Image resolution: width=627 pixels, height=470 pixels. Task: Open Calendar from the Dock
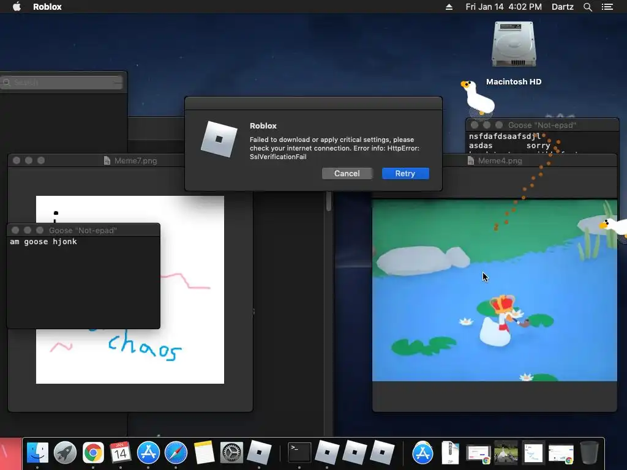tap(121, 453)
